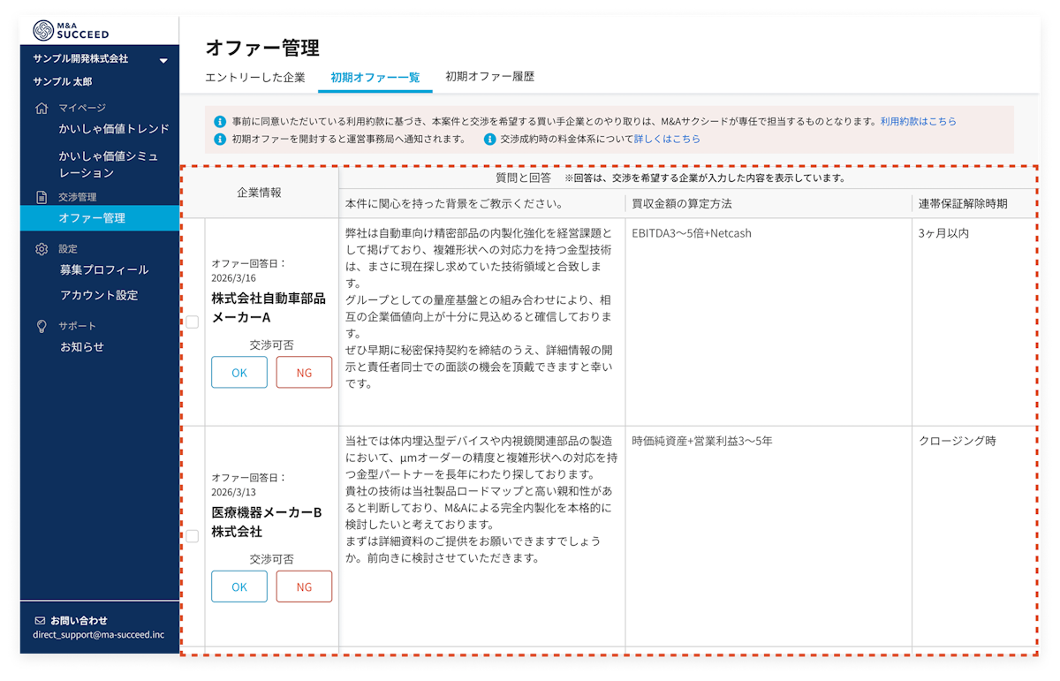This screenshot has height=681, width=1060.
Task: Click the マイページ section label
Action: tap(82, 109)
